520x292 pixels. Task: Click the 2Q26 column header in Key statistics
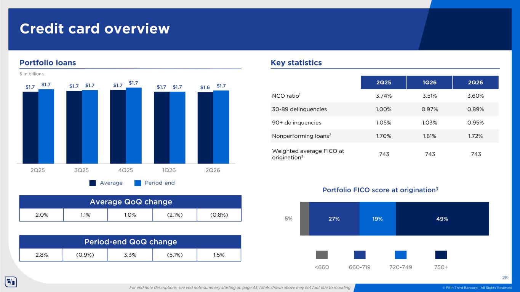(476, 82)
